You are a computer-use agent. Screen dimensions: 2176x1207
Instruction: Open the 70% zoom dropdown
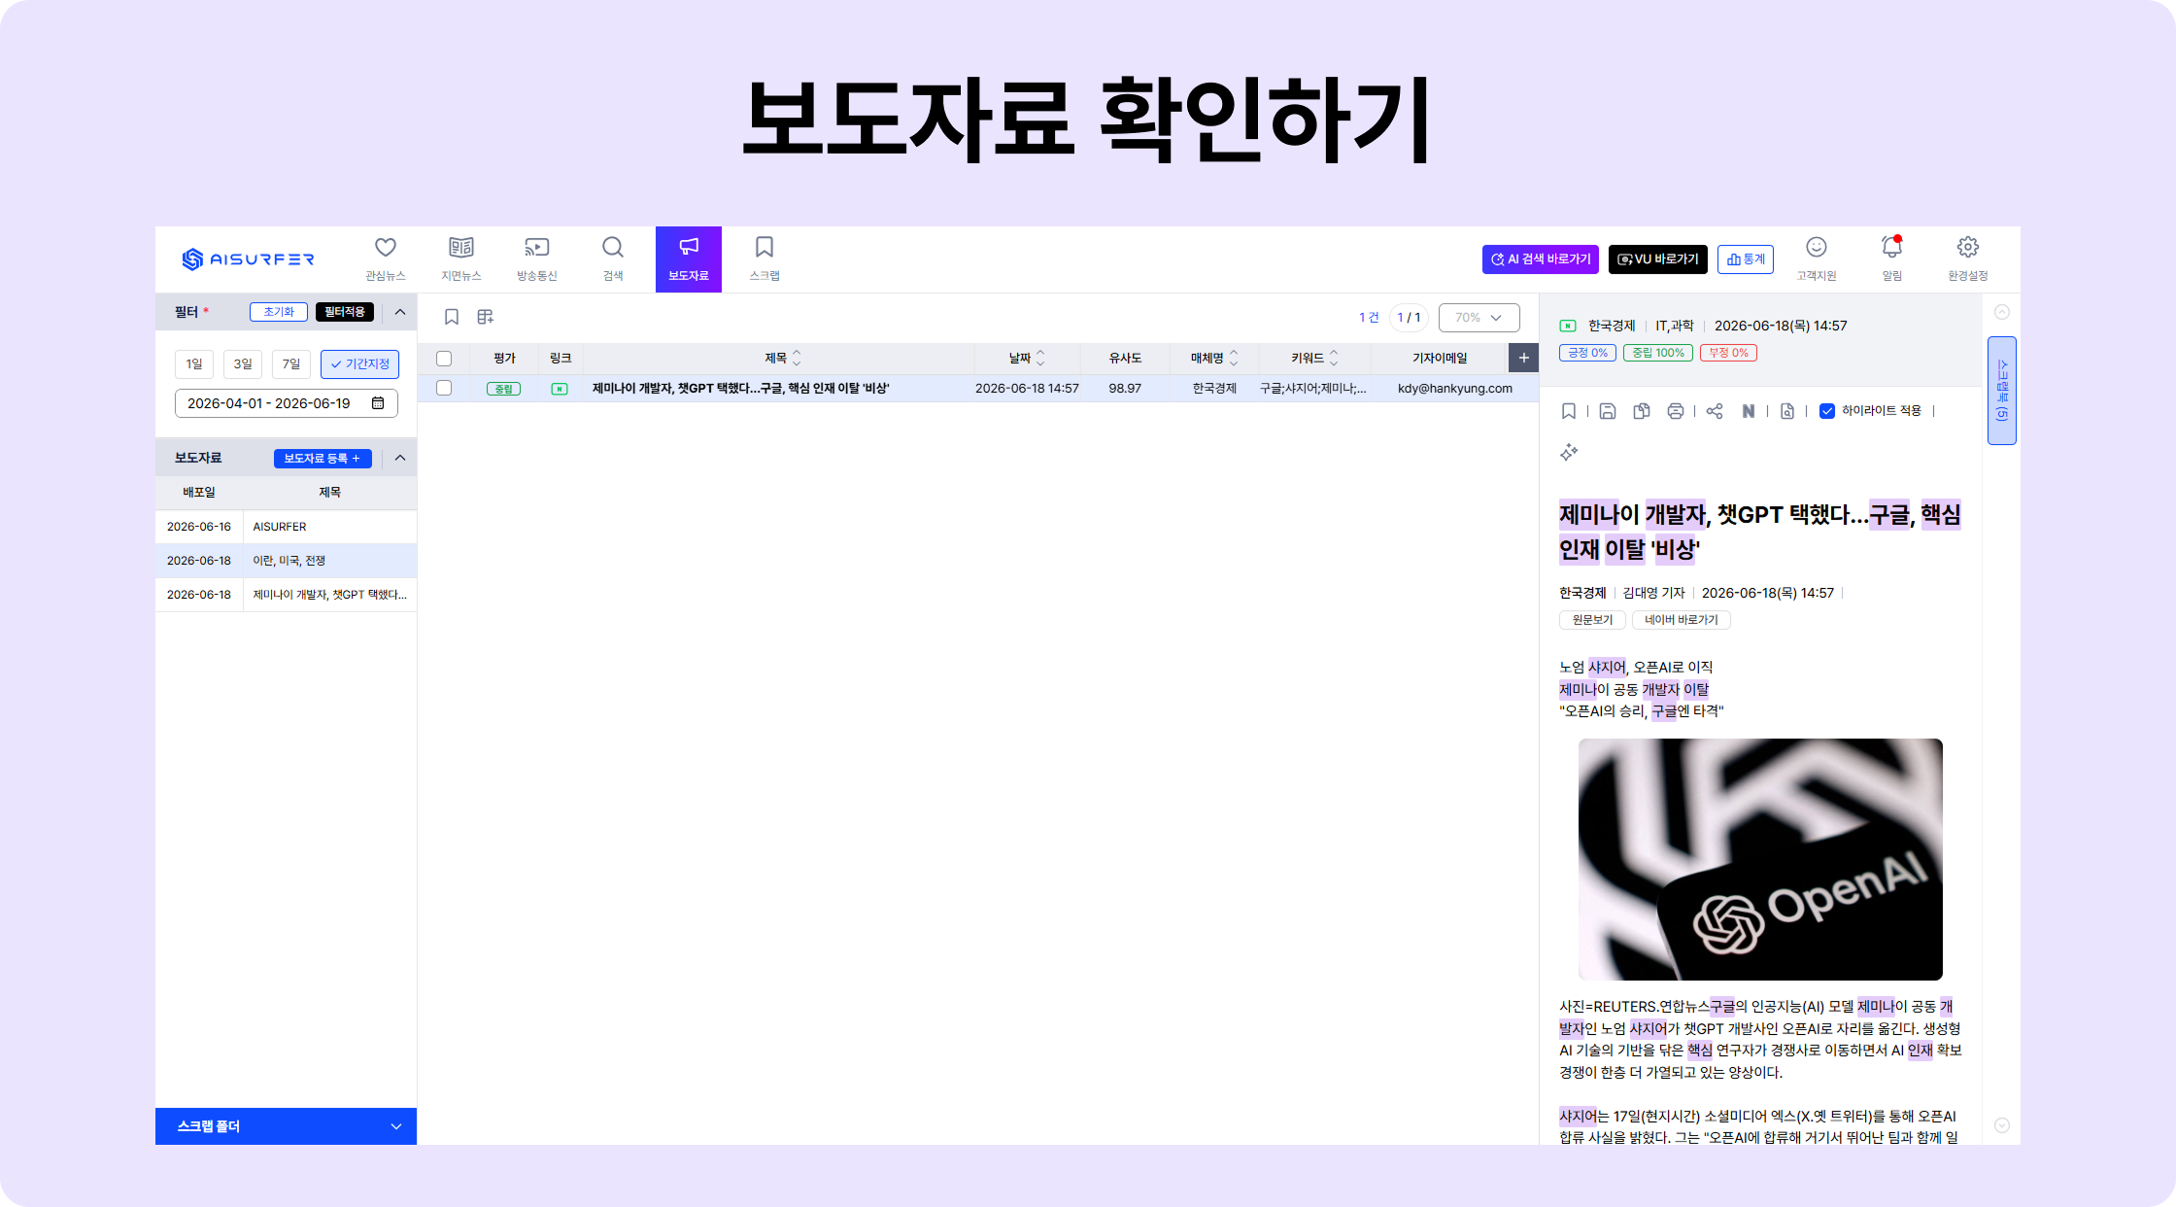click(x=1479, y=318)
